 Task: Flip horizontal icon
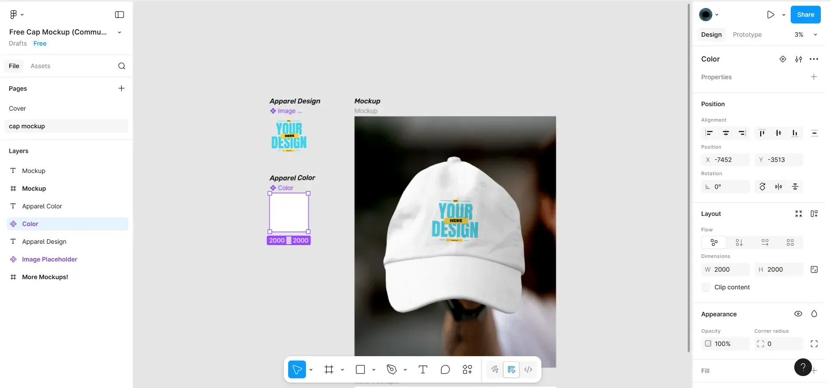[779, 187]
